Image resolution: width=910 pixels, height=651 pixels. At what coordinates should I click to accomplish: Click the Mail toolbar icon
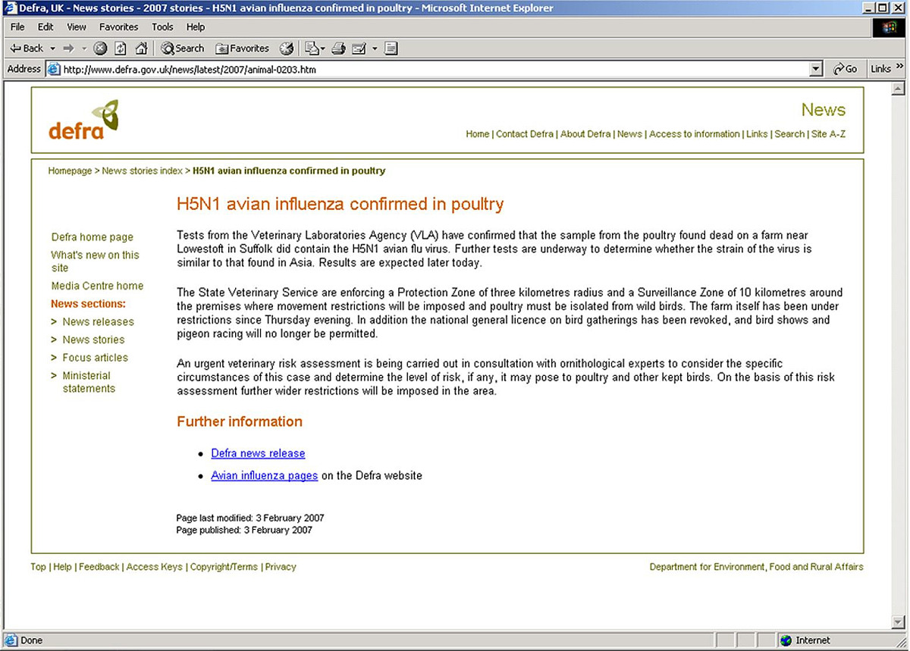click(311, 48)
